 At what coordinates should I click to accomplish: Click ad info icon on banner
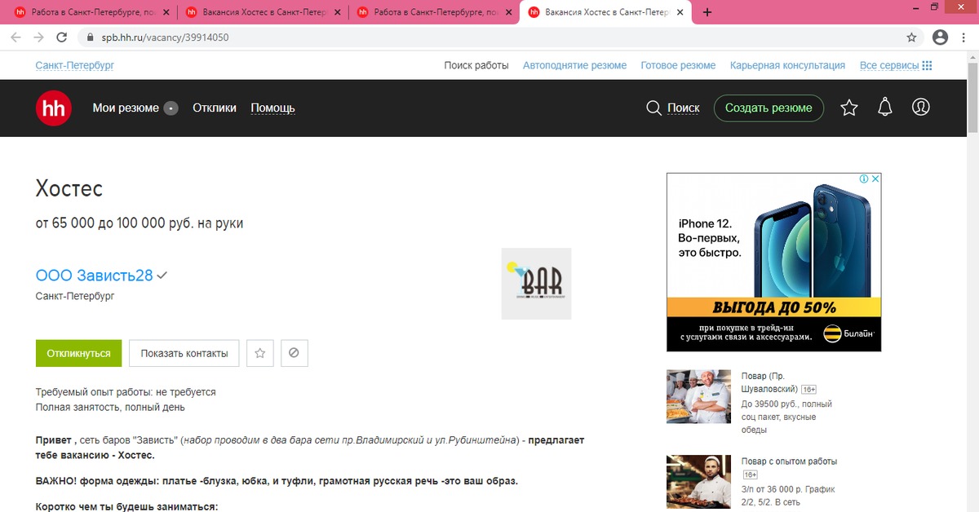tap(864, 179)
